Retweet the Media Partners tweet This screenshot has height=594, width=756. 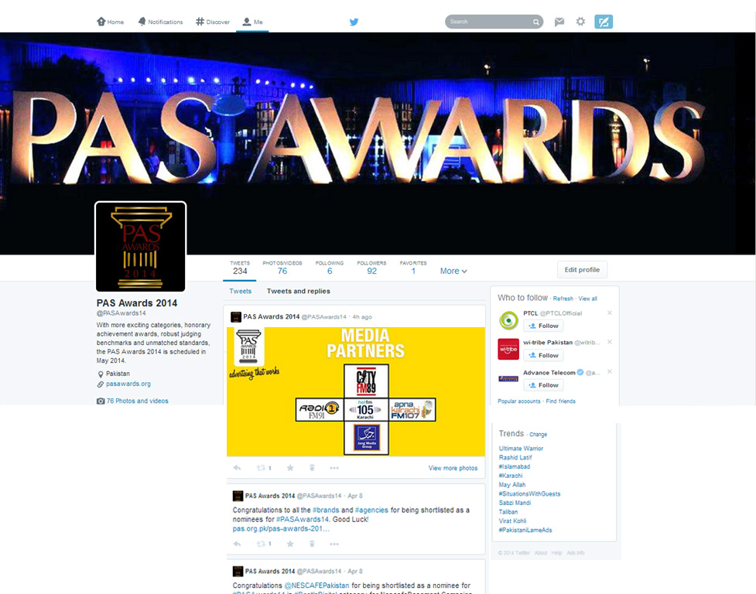(261, 468)
